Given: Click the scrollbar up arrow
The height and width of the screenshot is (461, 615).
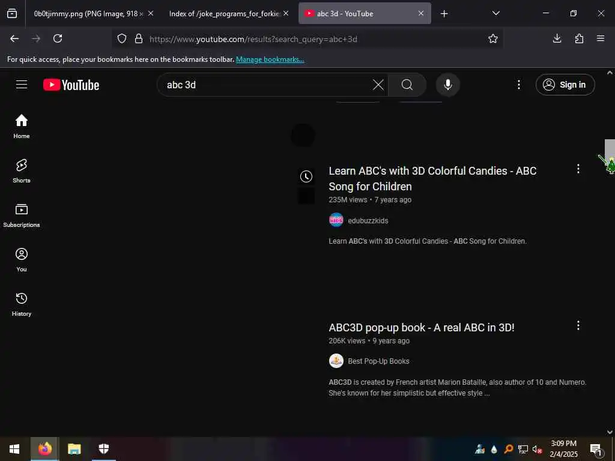Looking at the screenshot, I should pos(610,73).
